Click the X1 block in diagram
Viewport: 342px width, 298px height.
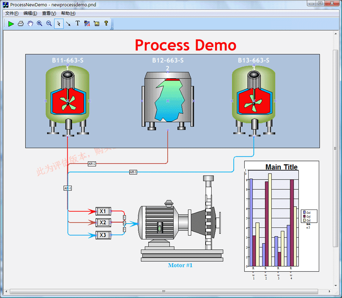tap(103, 211)
